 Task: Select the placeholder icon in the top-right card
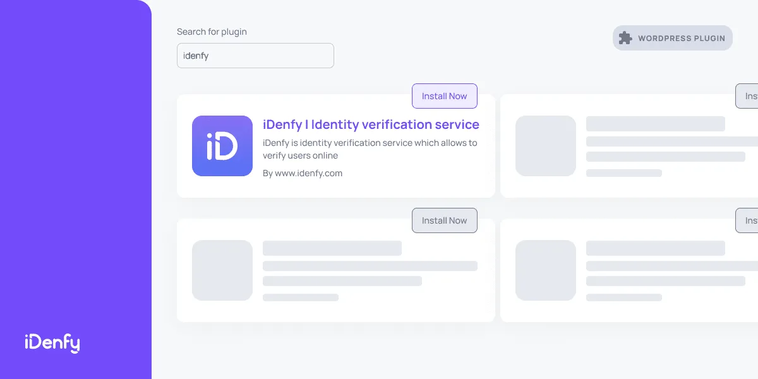[545, 146]
